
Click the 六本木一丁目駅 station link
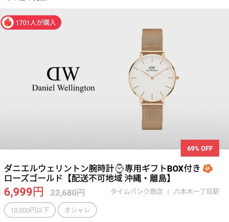click(196, 192)
